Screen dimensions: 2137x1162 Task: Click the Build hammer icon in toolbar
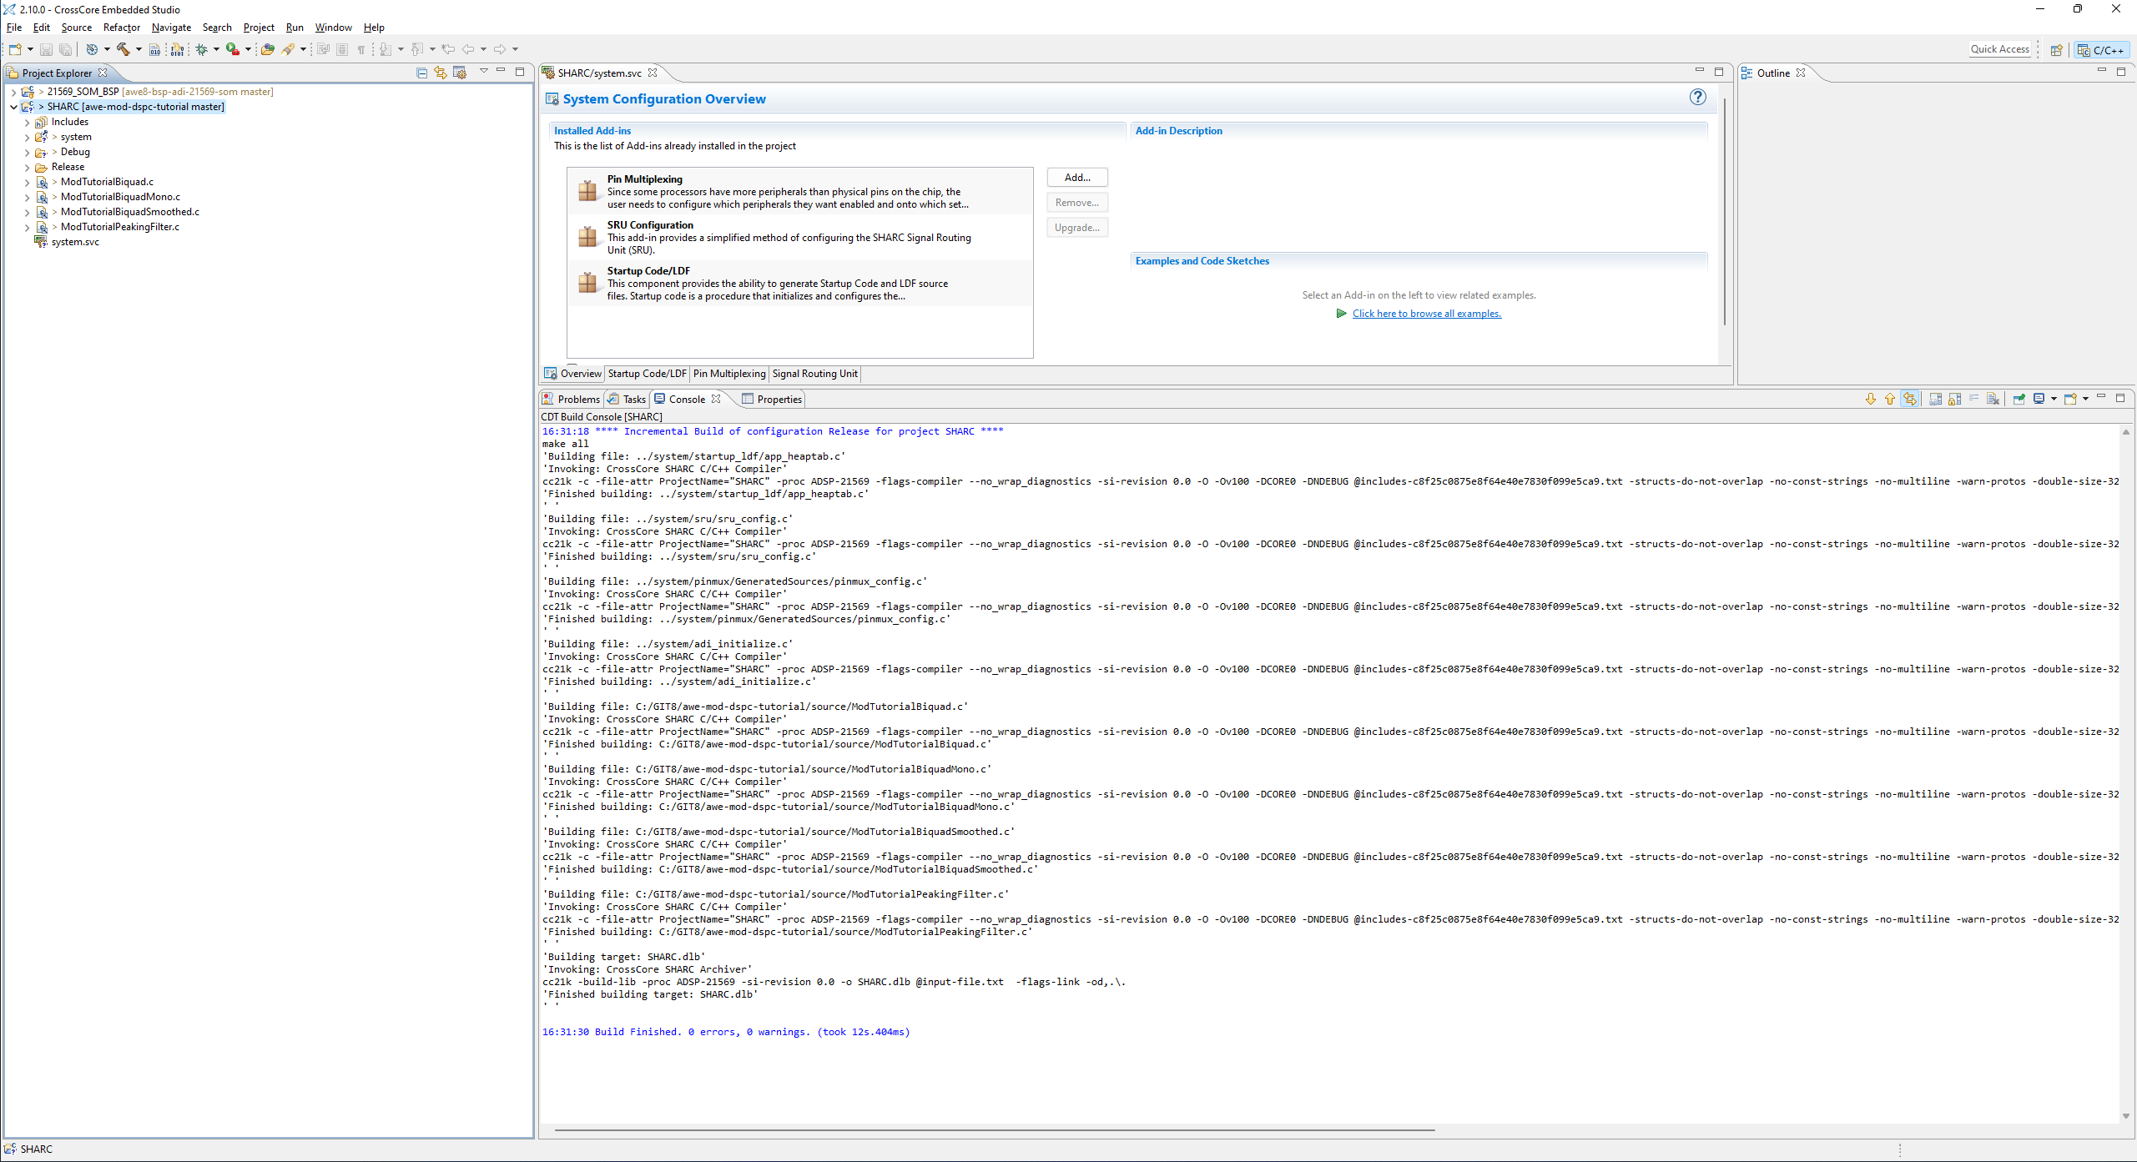pyautogui.click(x=123, y=49)
